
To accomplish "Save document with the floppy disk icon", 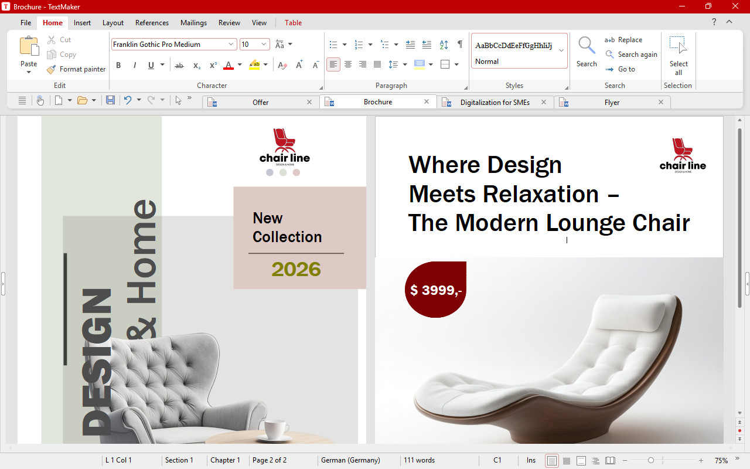I will point(110,100).
